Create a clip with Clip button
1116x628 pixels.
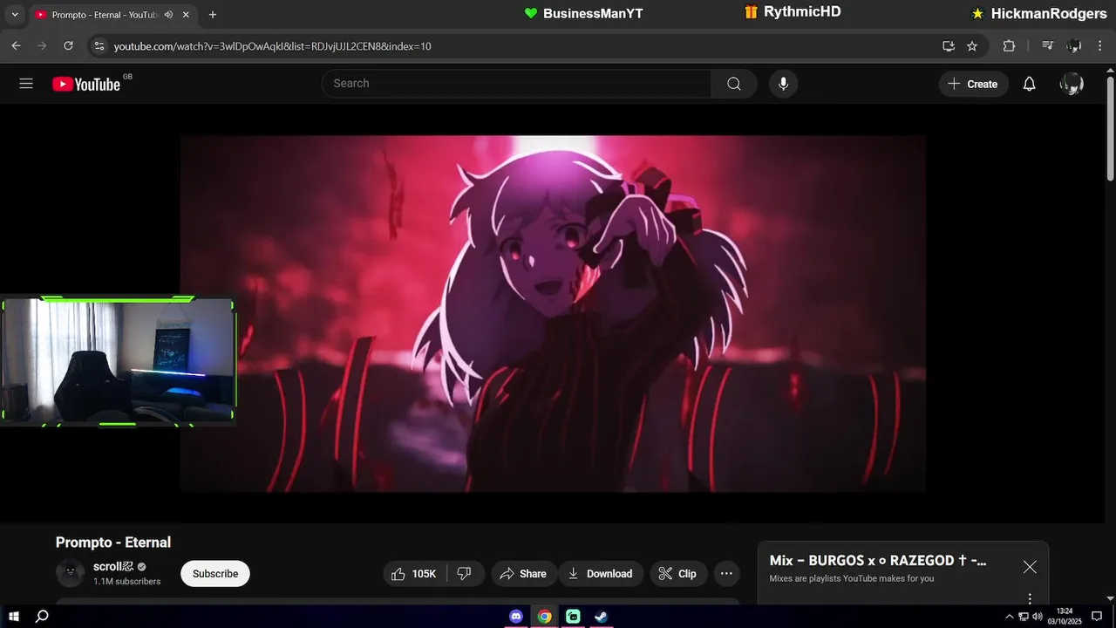678,573
